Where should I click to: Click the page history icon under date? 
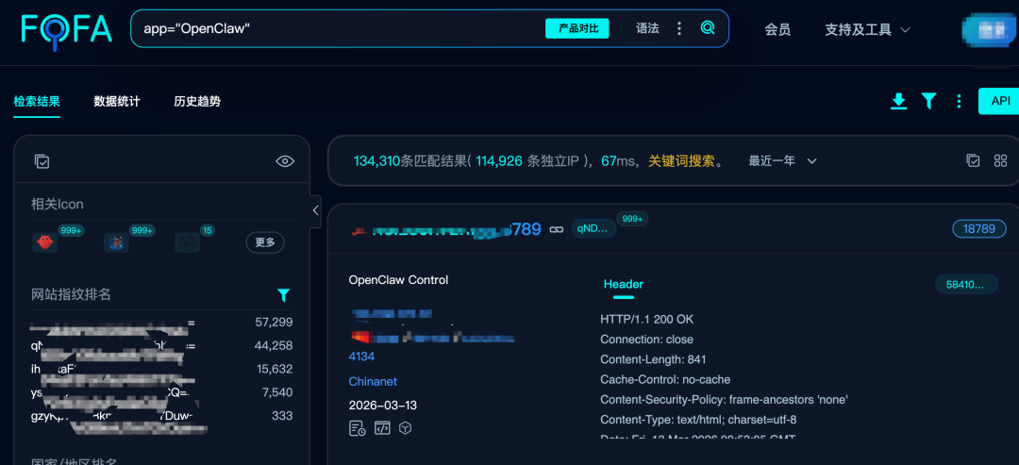click(x=357, y=428)
